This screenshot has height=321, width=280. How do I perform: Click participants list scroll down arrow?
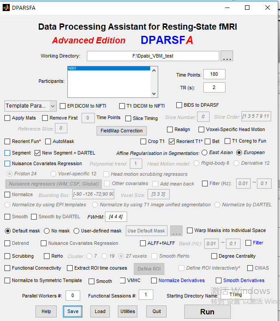[154, 94]
